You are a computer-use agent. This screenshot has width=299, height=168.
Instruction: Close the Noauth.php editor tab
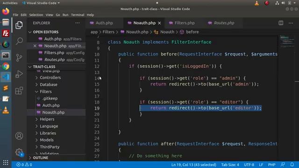coord(159,23)
